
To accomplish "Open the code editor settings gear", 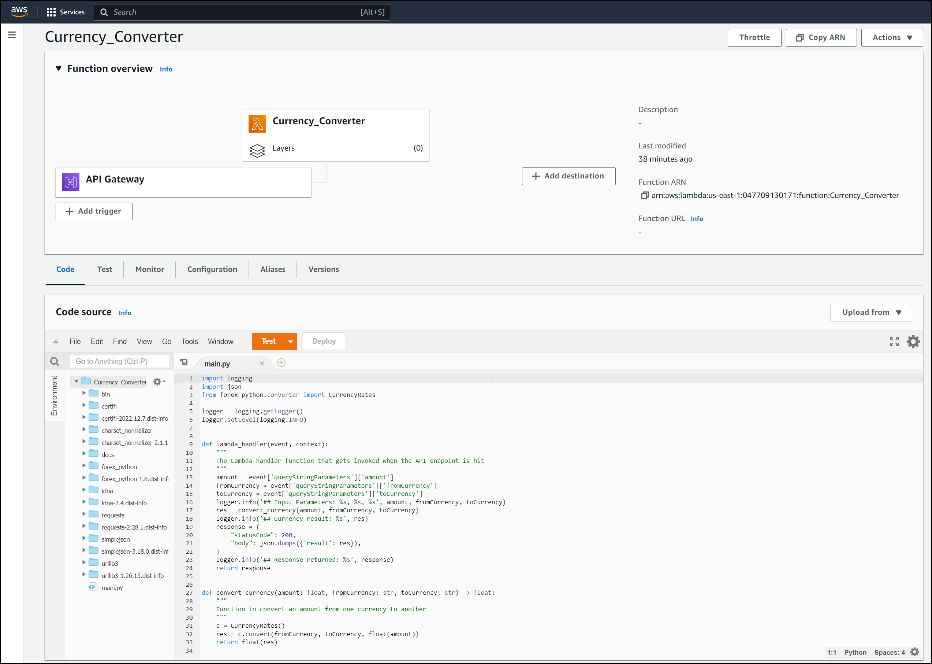I will click(913, 342).
